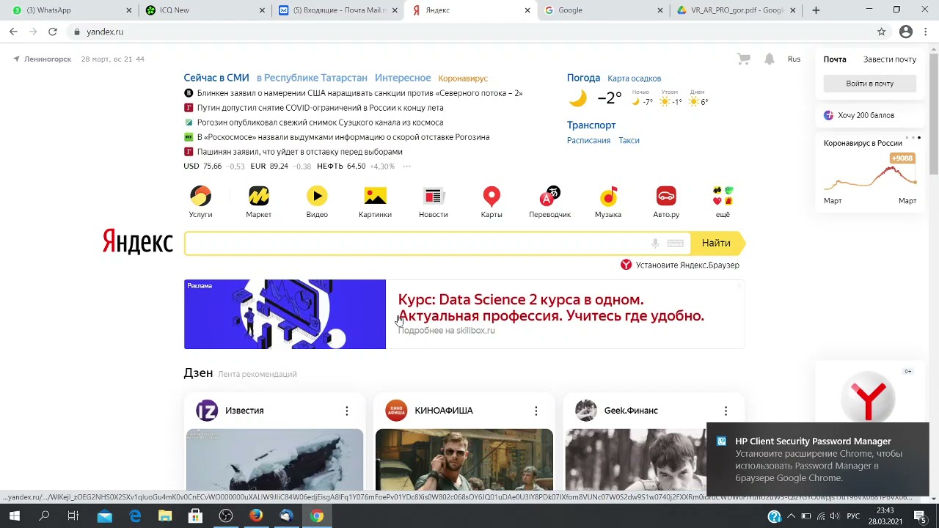Open the Windows Start menu
The height and width of the screenshot is (528, 939).
[x=14, y=516]
